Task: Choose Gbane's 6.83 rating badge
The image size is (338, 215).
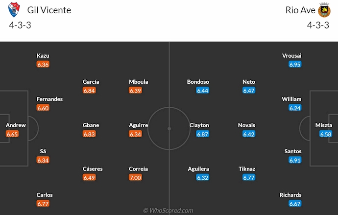Action: coord(89,134)
